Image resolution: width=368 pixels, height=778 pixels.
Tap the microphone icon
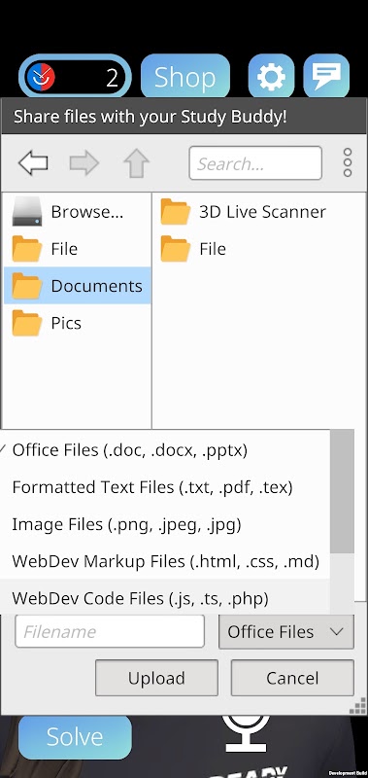pos(247,733)
